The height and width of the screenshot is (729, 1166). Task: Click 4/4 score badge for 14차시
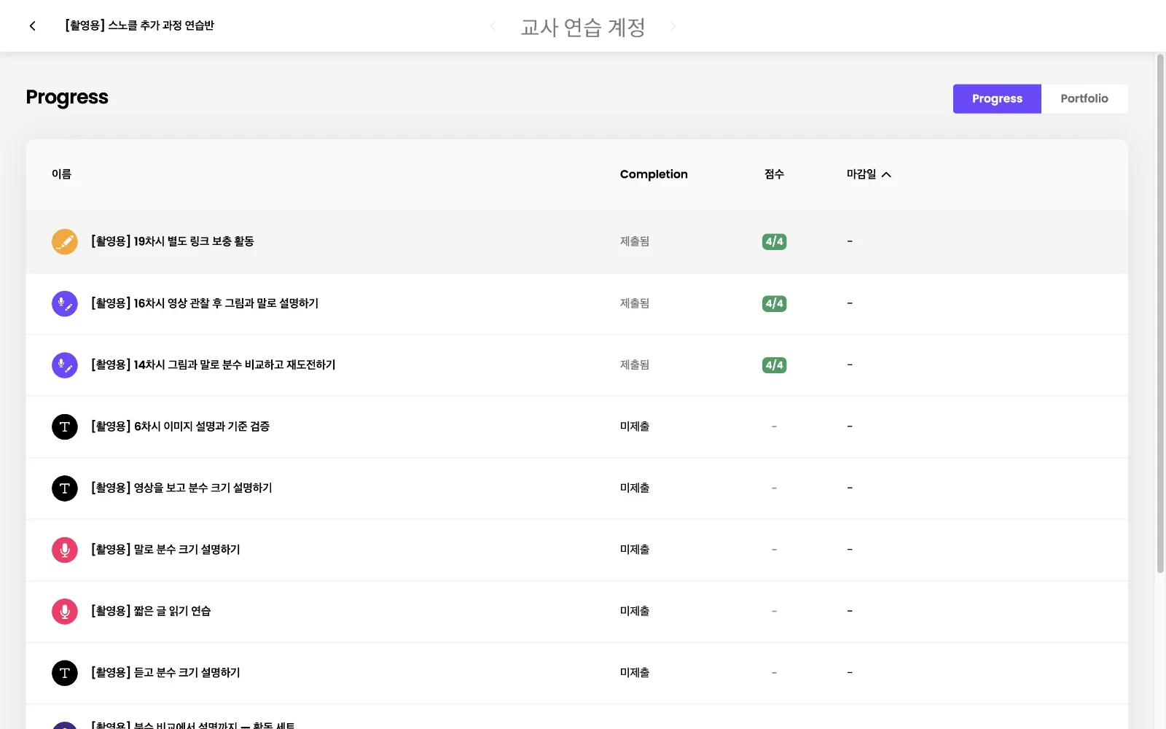(774, 364)
